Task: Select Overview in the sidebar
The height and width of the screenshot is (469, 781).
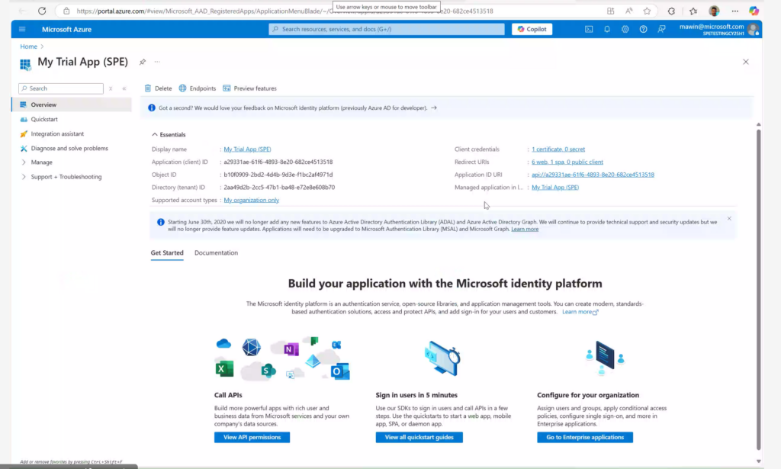Action: (x=72, y=104)
